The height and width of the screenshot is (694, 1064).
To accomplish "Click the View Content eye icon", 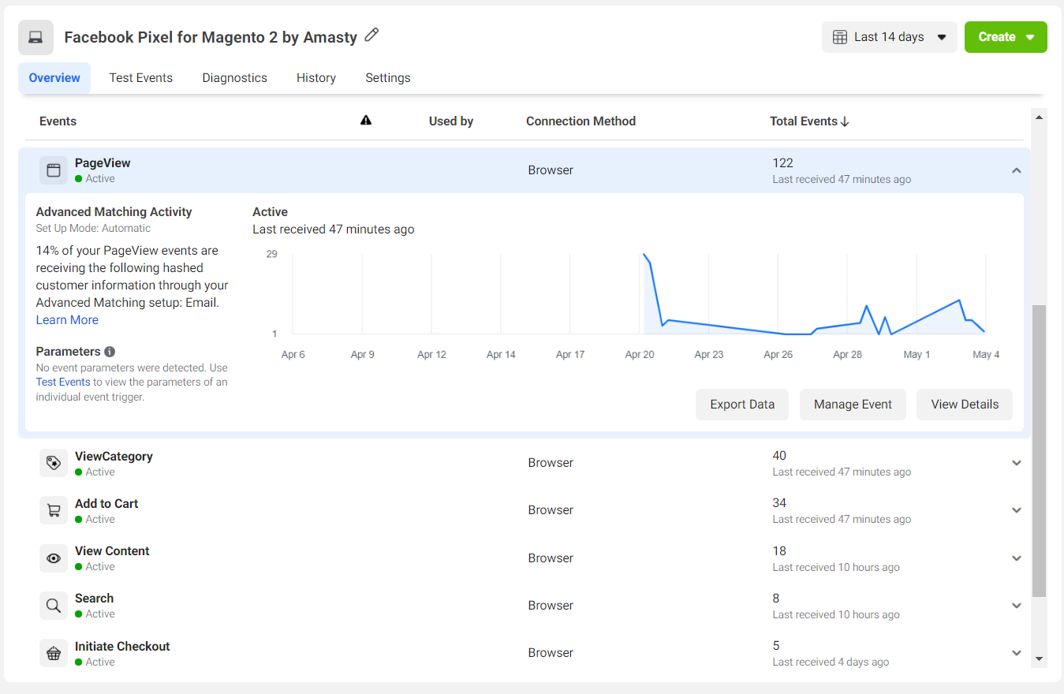I will point(54,558).
